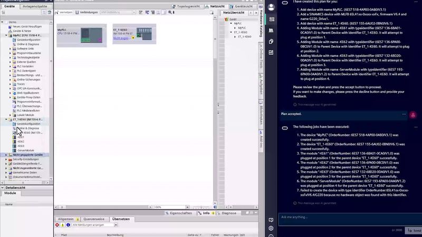Click the Module tab in Detailansicht
The width and height of the screenshot is (422, 237).
tap(10, 193)
